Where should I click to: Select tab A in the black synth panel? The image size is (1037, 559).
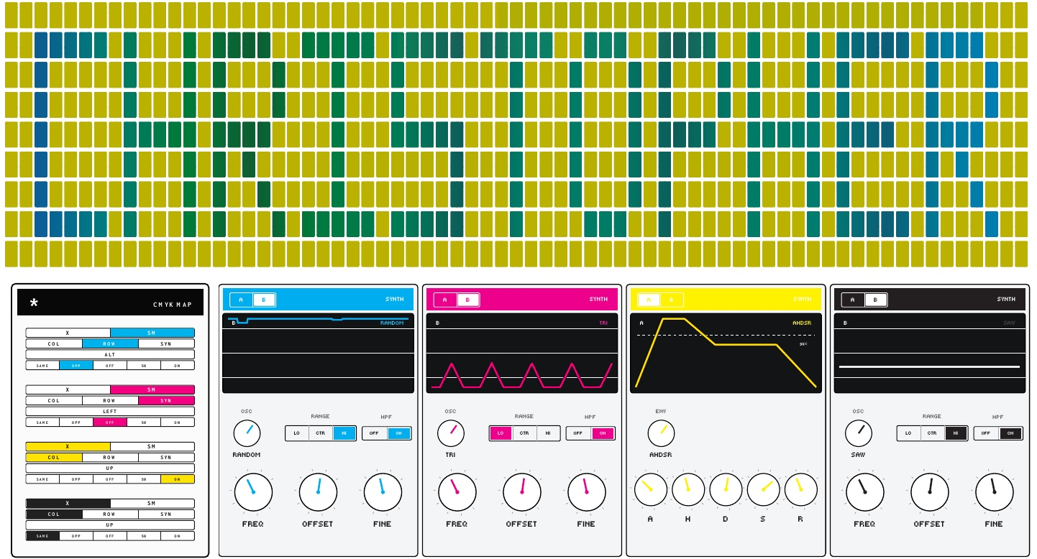coord(853,300)
